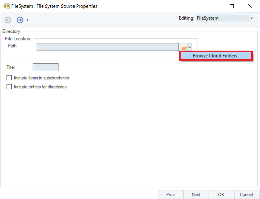
Task: Enable Include entries for directories
Action: tap(9, 87)
